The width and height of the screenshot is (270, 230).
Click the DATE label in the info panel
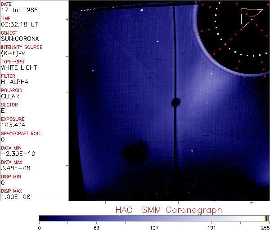[x=6, y=4]
